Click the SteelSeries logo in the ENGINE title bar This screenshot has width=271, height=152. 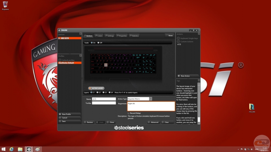[x=59, y=30]
